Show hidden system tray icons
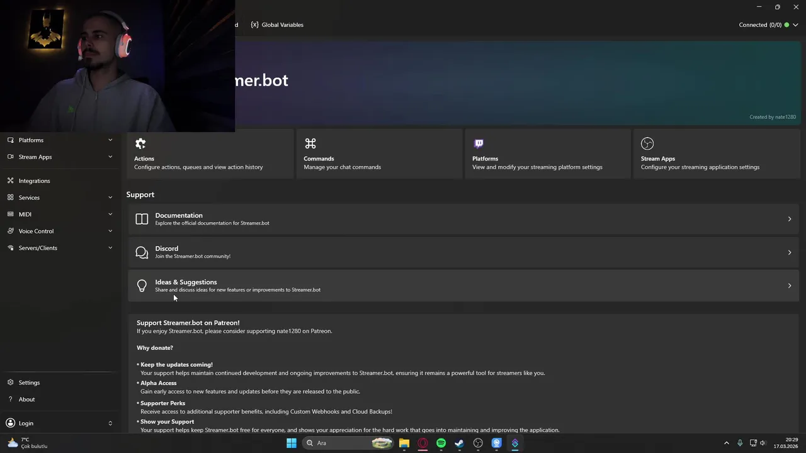The image size is (806, 453). pyautogui.click(x=726, y=443)
